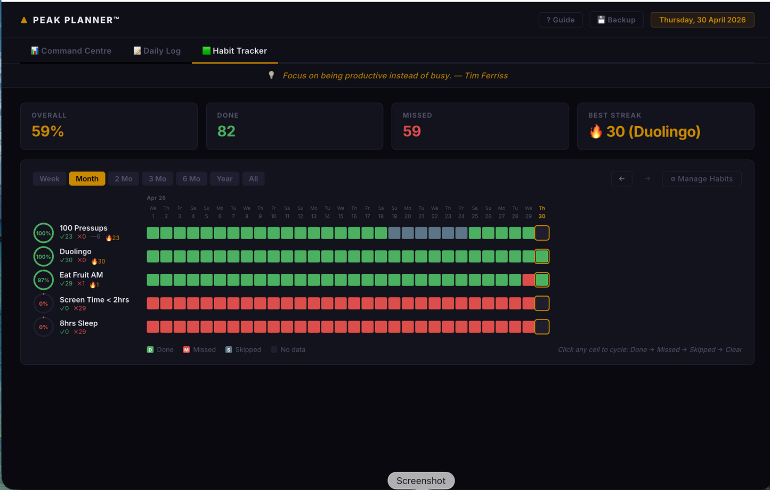Click the Skipped legend icon
The width and height of the screenshot is (770, 490).
click(x=229, y=350)
